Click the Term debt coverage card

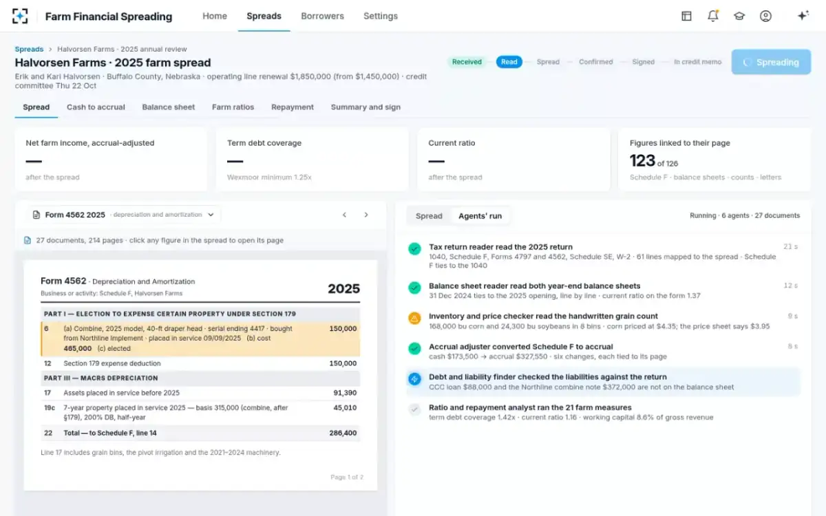(312, 159)
